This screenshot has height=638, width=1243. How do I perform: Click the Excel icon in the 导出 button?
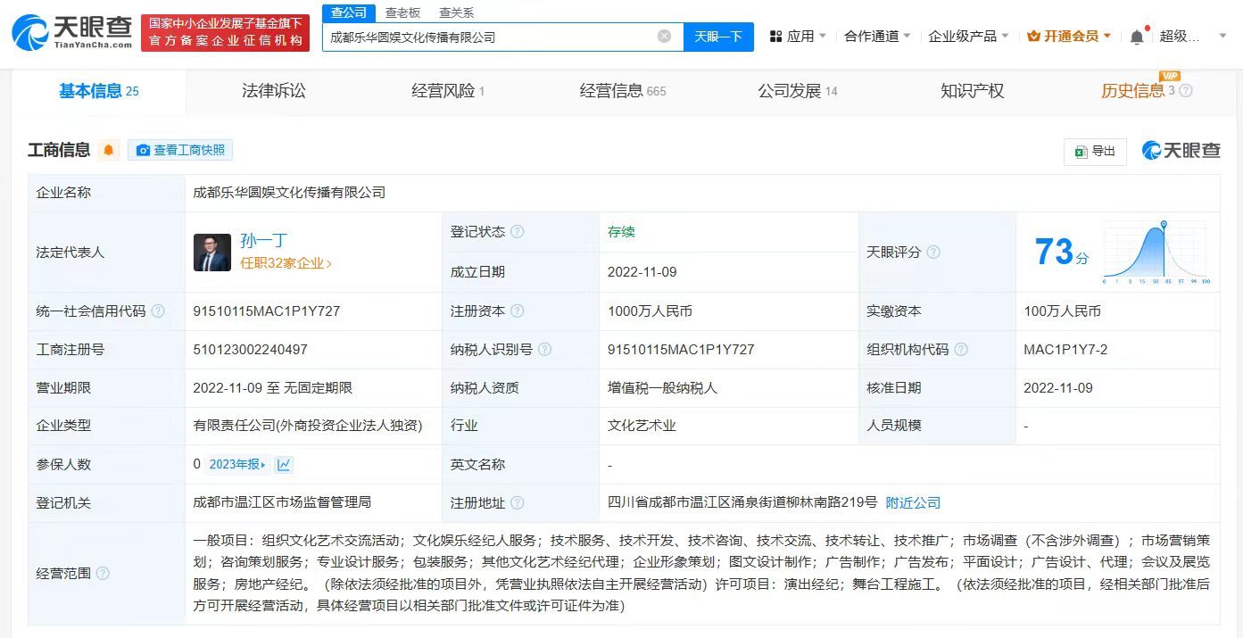point(1080,152)
